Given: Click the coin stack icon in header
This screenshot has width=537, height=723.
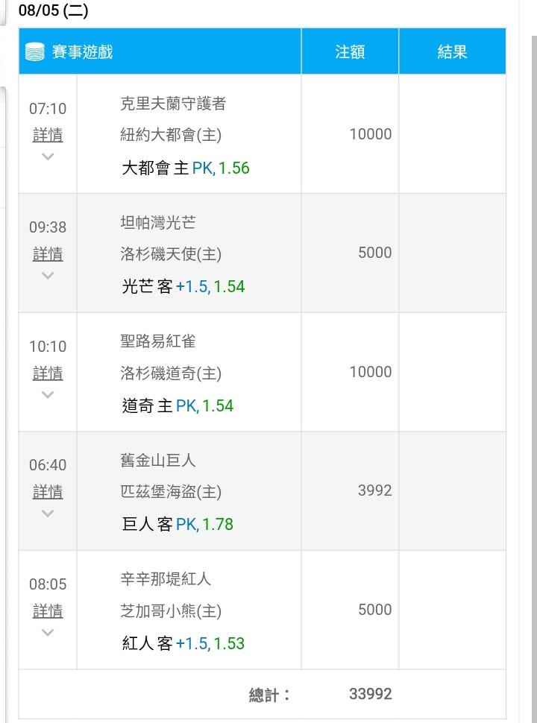Looking at the screenshot, I should pos(34,52).
